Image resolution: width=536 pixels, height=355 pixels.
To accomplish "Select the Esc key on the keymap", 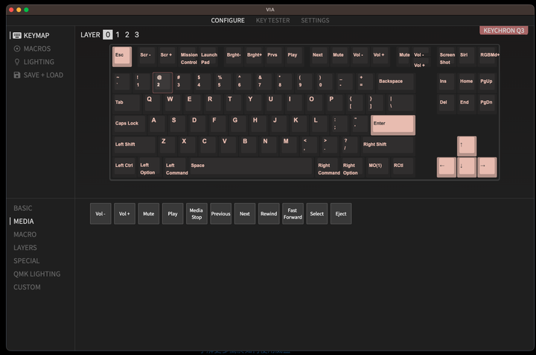I will tap(122, 57).
